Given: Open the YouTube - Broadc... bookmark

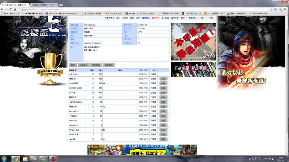Looking at the screenshot, I should (69, 13).
